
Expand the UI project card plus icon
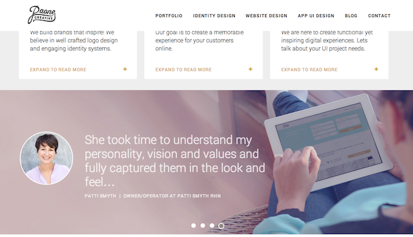pos(377,69)
